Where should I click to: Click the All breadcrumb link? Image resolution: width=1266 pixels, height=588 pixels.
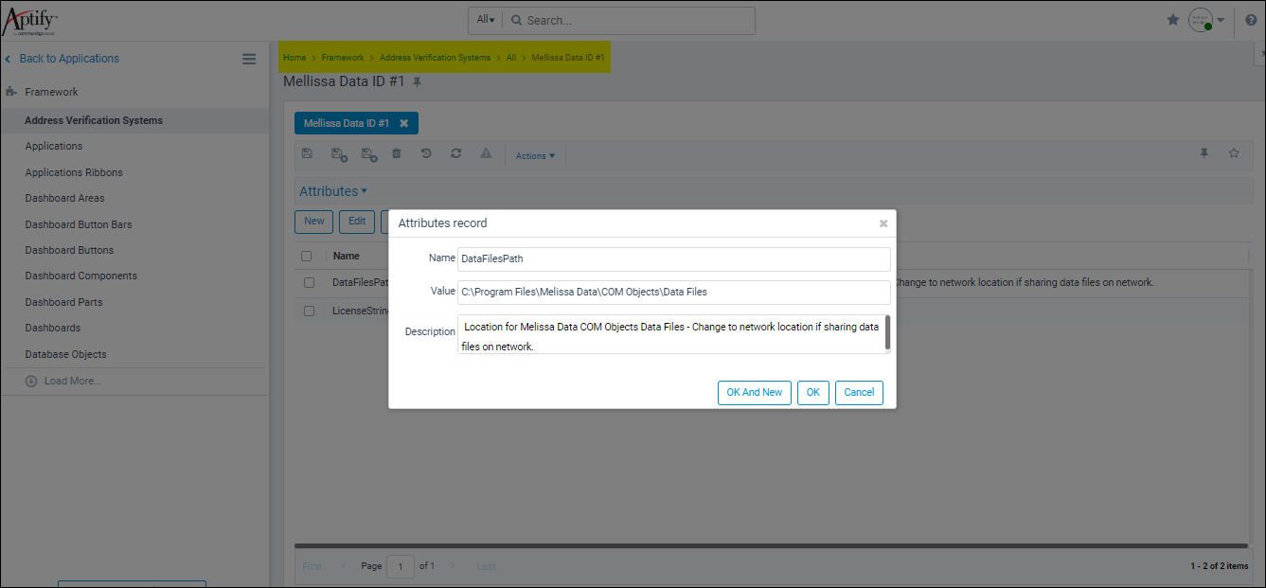click(x=511, y=58)
